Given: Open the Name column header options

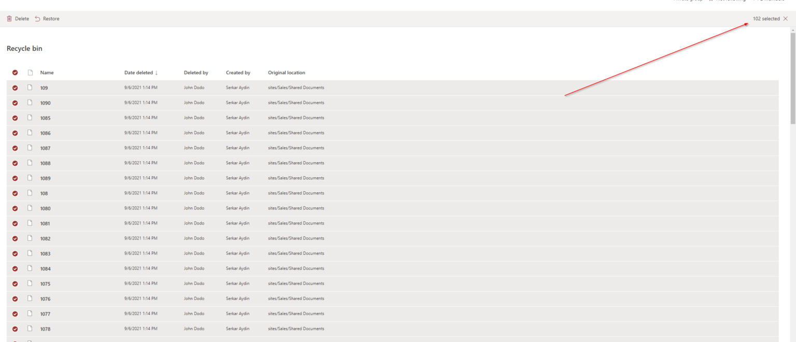Looking at the screenshot, I should coord(47,73).
